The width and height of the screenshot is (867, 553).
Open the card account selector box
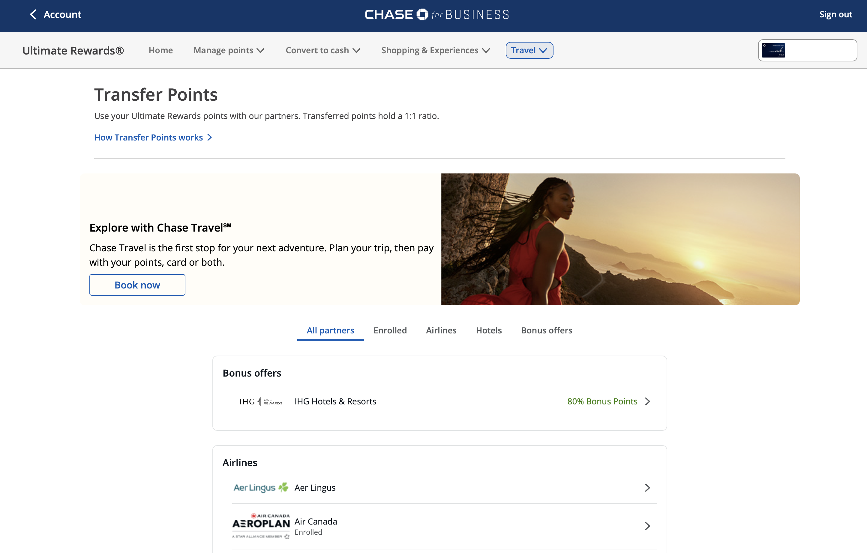point(807,50)
